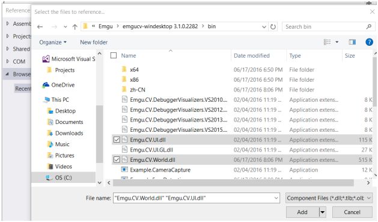This screenshot has height=222, width=378.
Task: Open Downloads in navigation pane
Action: tap(66, 133)
